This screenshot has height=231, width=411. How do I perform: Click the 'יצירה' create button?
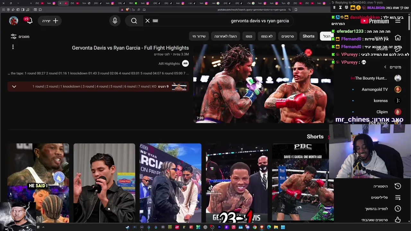coord(50,21)
